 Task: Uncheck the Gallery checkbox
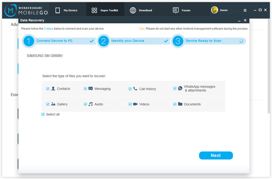(x=48, y=104)
